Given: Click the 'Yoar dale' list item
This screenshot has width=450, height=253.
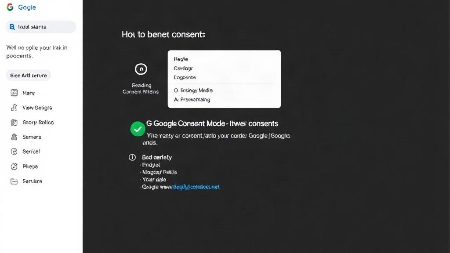Looking at the screenshot, I should click(x=154, y=180).
